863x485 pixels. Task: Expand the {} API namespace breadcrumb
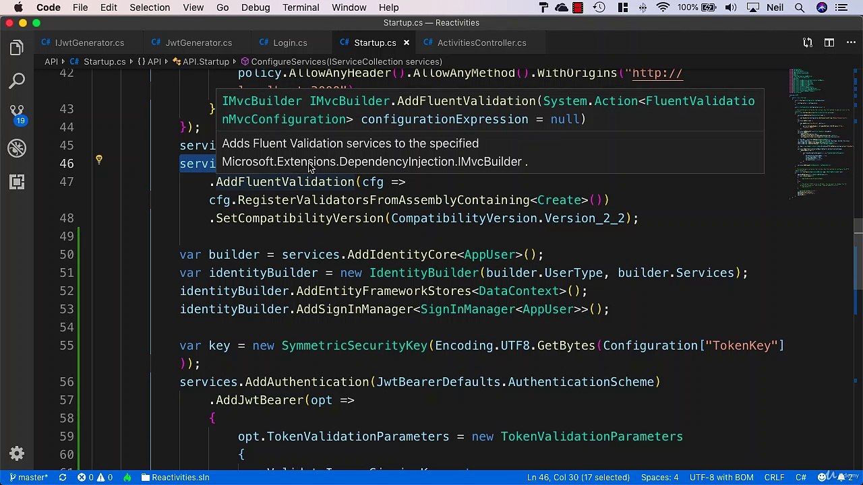tap(149, 61)
